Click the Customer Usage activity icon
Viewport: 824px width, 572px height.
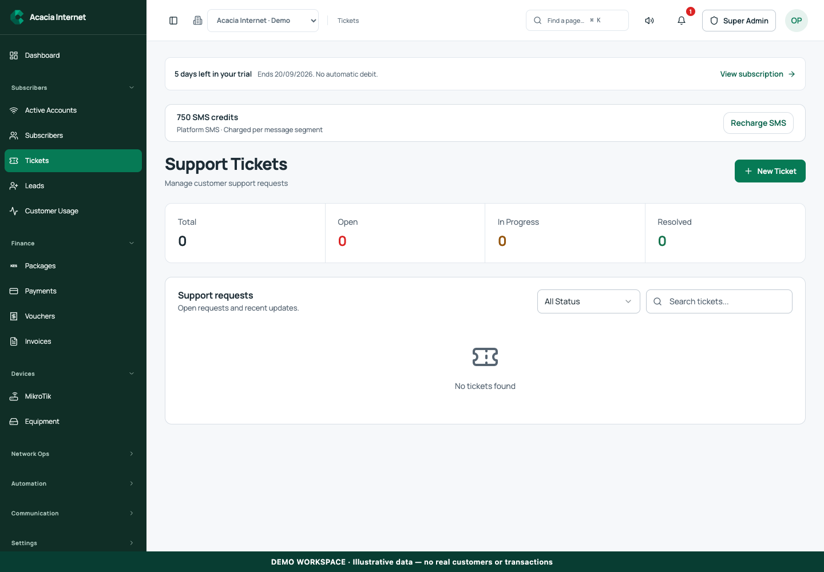click(x=14, y=211)
